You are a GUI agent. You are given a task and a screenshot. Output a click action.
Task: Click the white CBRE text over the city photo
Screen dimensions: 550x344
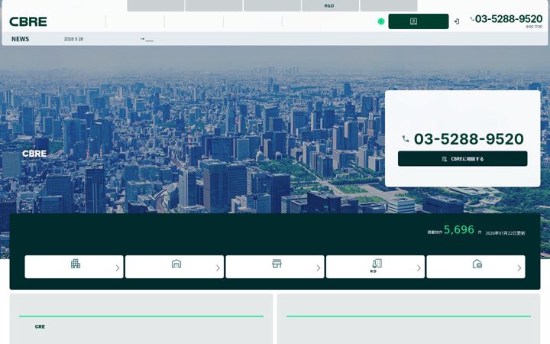[x=34, y=154]
